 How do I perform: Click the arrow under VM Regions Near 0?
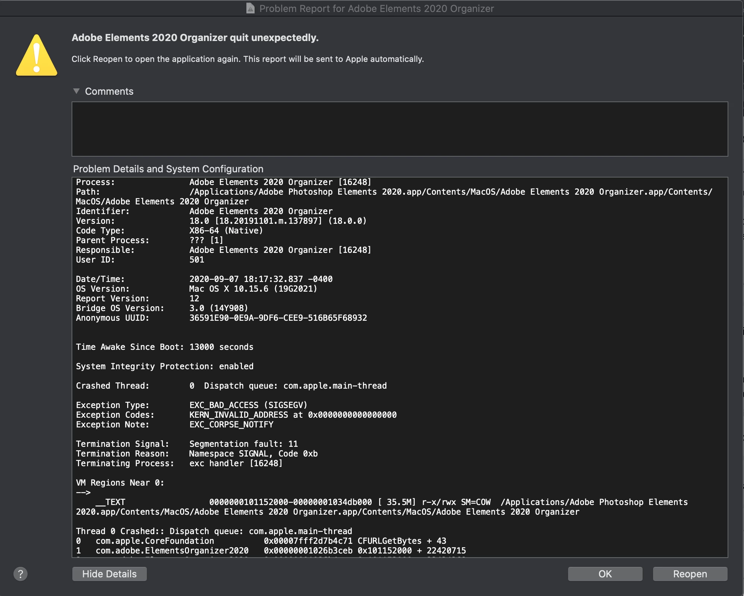coord(83,492)
